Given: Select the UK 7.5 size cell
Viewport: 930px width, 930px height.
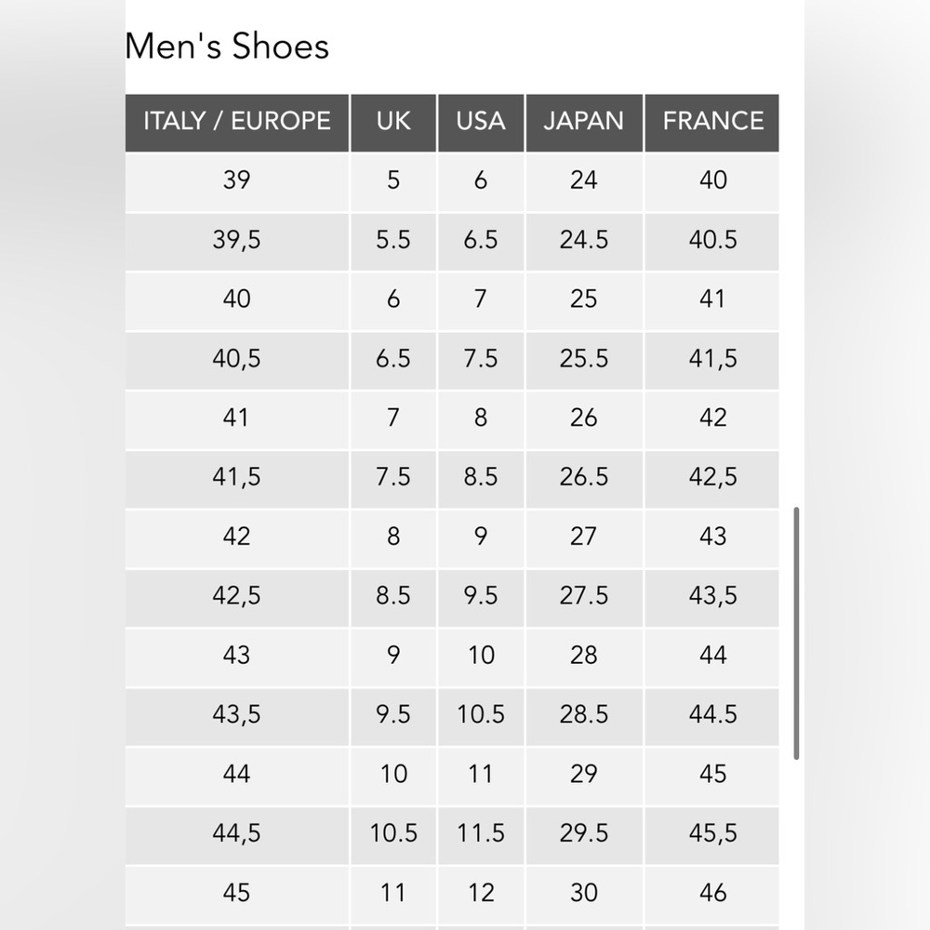Looking at the screenshot, I should coord(393,477).
